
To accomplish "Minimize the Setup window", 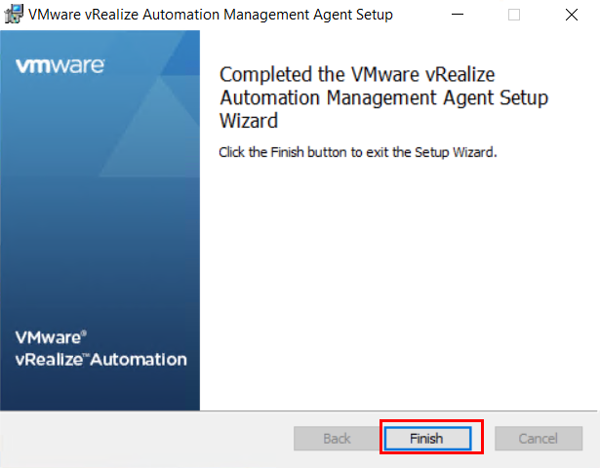I will point(458,15).
